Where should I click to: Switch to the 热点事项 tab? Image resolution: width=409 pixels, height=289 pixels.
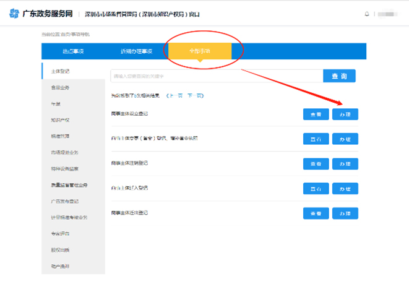tap(73, 51)
